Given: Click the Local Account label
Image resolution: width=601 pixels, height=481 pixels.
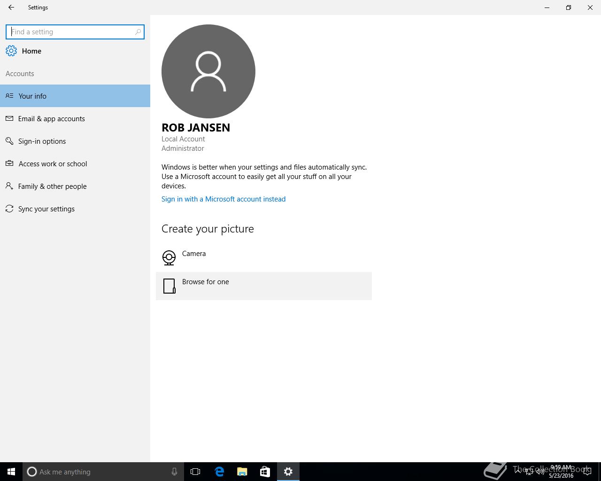Looking at the screenshot, I should [x=183, y=139].
